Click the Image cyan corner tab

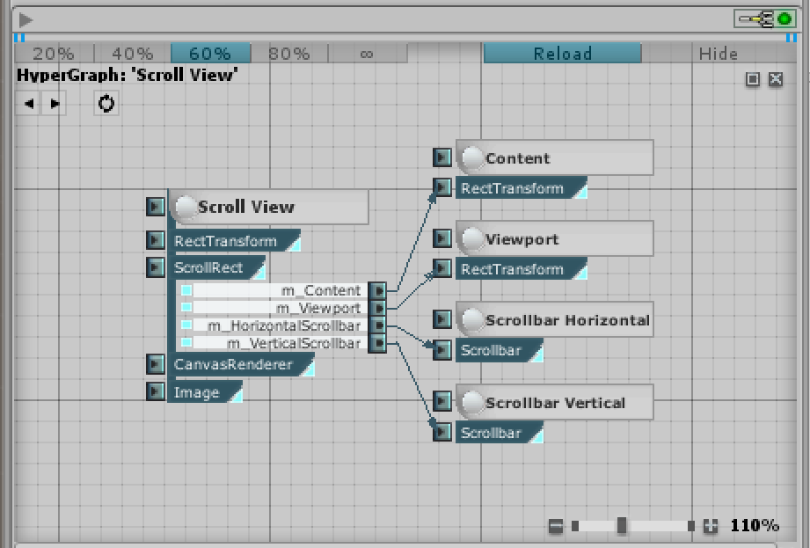coord(237,396)
